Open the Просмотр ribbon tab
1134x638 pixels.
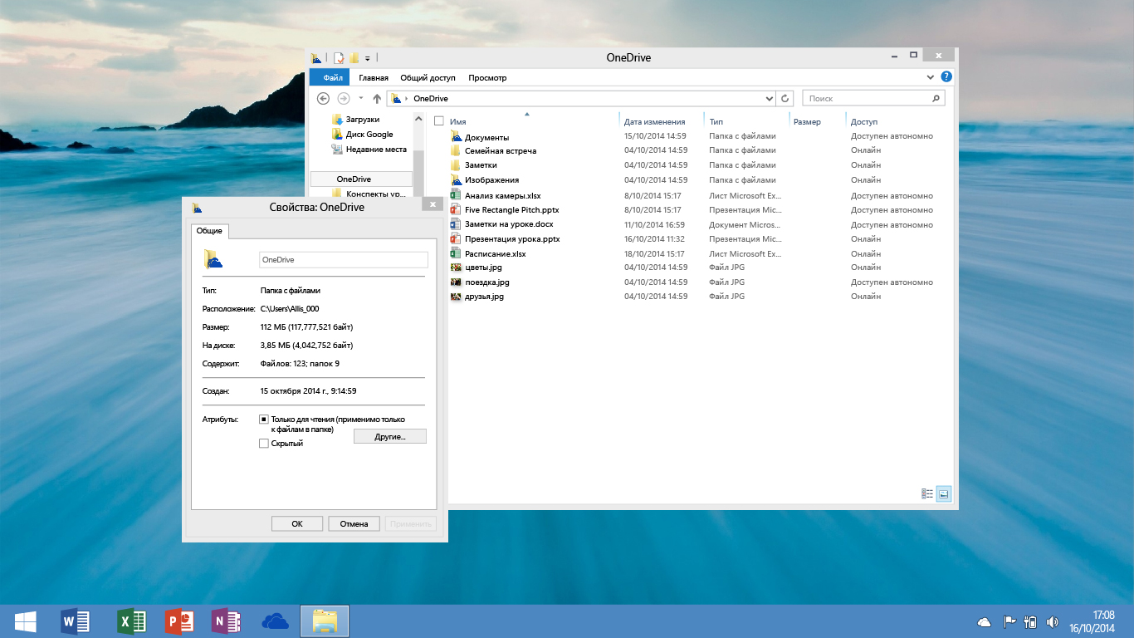[487, 77]
